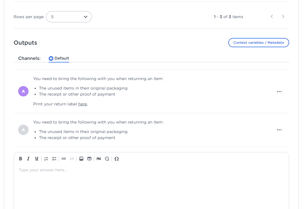
Task: Toggle bold formatting in the editor
Action: (20, 159)
